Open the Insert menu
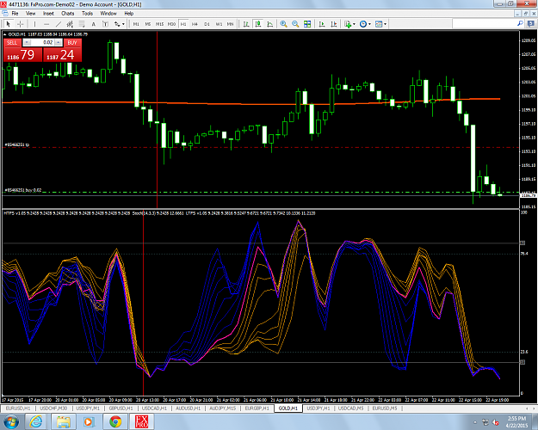538x430 pixels. (48, 14)
